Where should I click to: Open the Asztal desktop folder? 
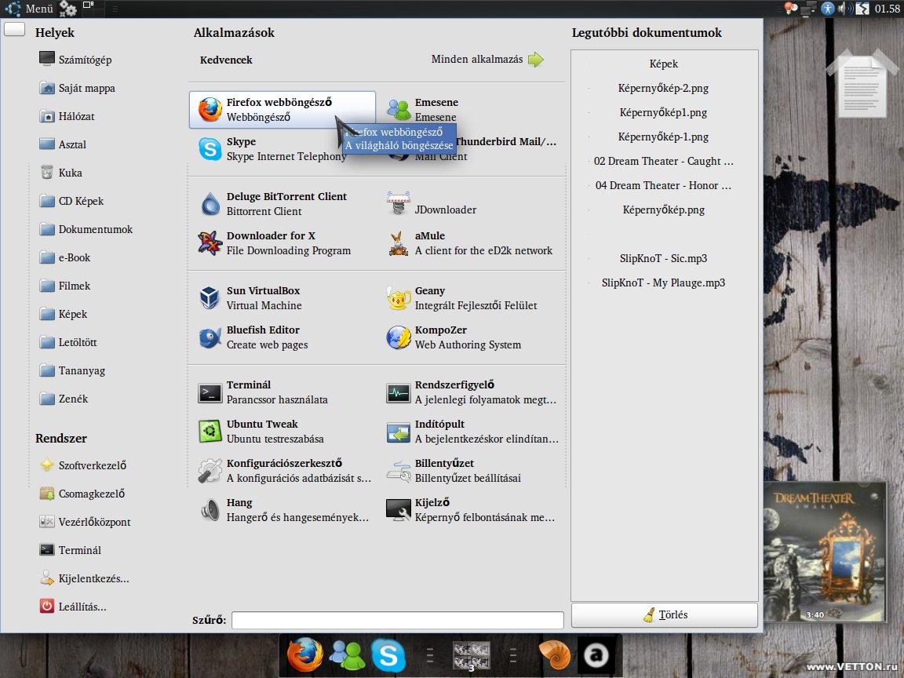point(63,144)
